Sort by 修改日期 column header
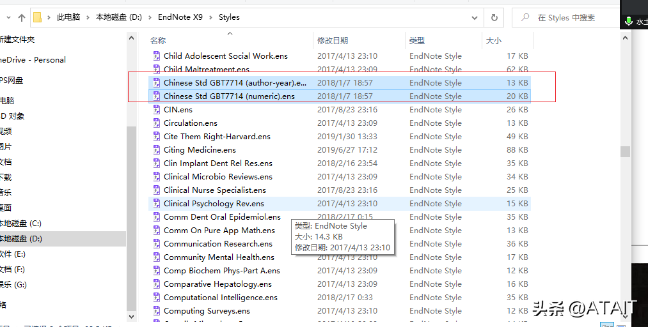 (x=332, y=40)
